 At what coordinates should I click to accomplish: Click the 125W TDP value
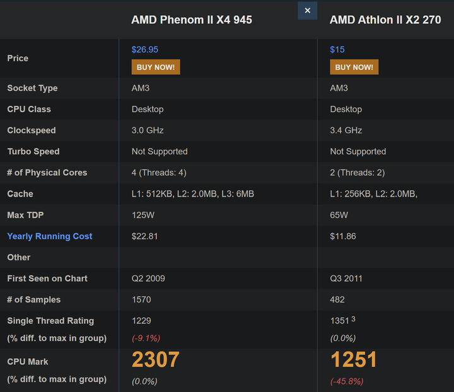coord(143,216)
